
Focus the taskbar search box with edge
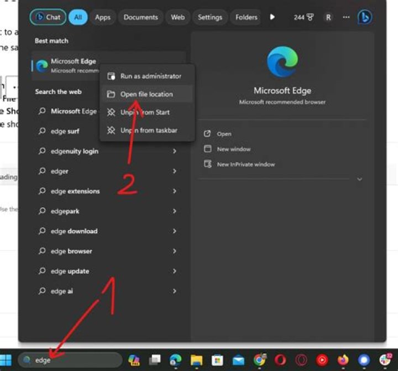(x=70, y=360)
